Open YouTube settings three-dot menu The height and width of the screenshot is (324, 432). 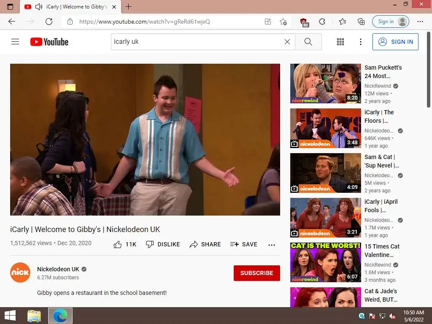tap(360, 42)
